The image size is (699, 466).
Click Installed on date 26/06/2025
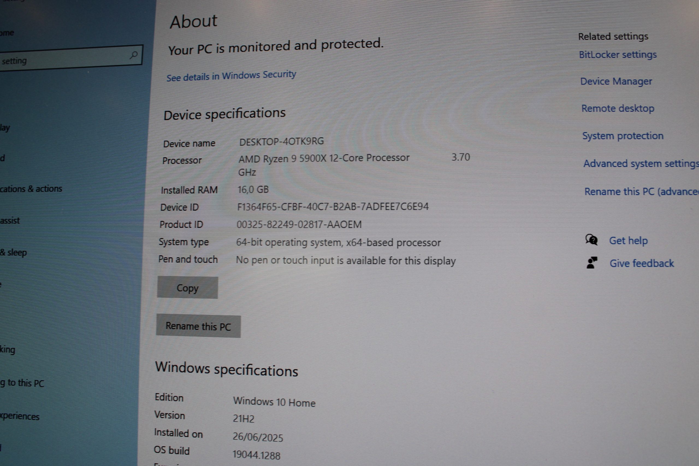pyautogui.click(x=258, y=437)
